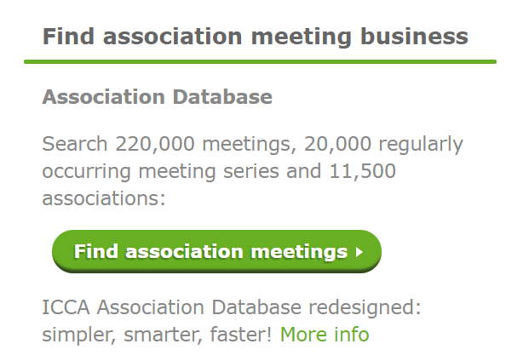Click the simpler, smarter, faster! text
The image size is (506, 361).
(x=158, y=335)
